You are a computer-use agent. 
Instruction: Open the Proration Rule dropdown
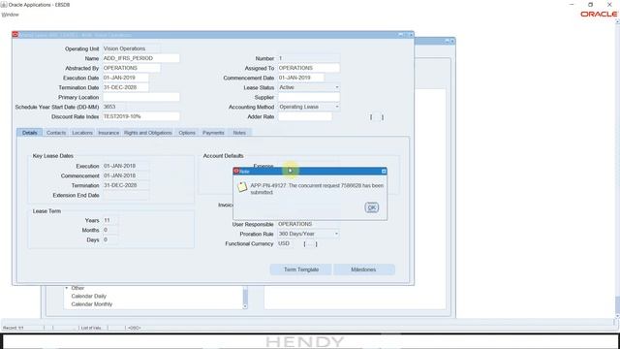click(336, 234)
